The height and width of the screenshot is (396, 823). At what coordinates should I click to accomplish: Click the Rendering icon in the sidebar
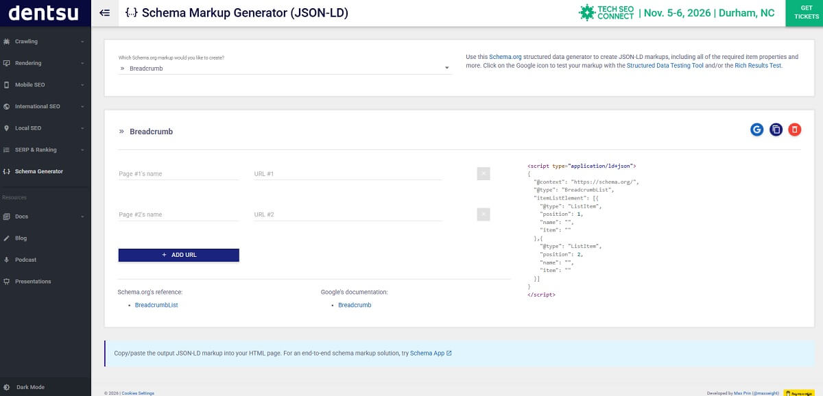point(7,63)
